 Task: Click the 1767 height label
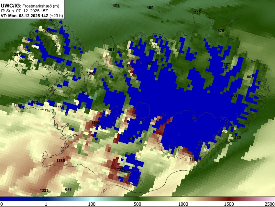(194, 159)
